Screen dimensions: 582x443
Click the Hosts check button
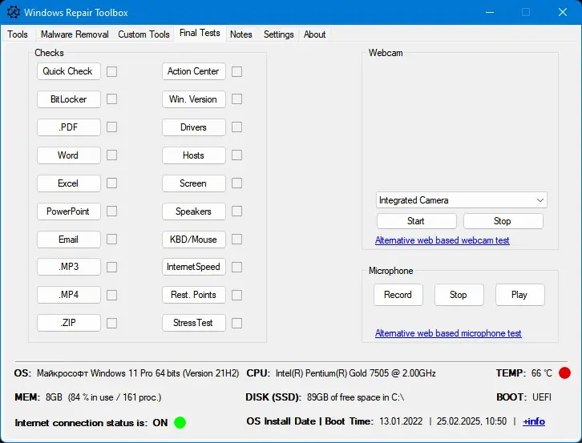coord(194,155)
